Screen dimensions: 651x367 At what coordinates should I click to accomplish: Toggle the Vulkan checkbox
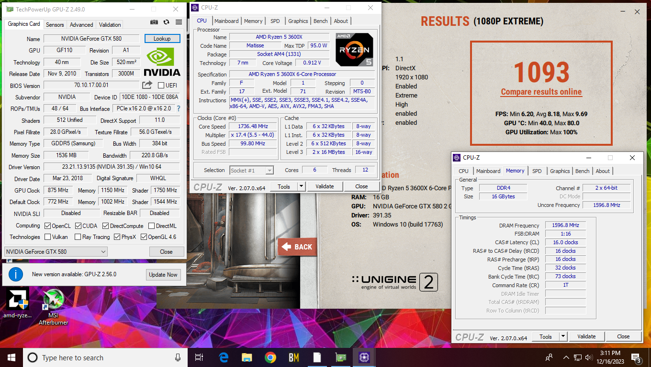coord(47,237)
